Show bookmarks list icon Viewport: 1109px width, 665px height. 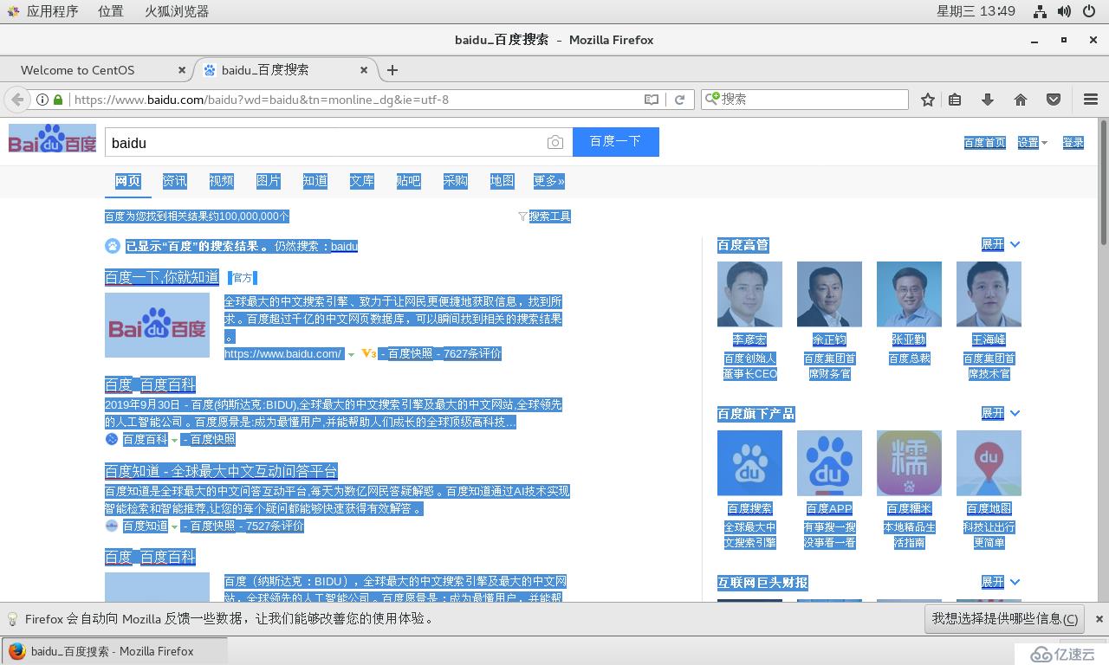pyautogui.click(x=955, y=100)
